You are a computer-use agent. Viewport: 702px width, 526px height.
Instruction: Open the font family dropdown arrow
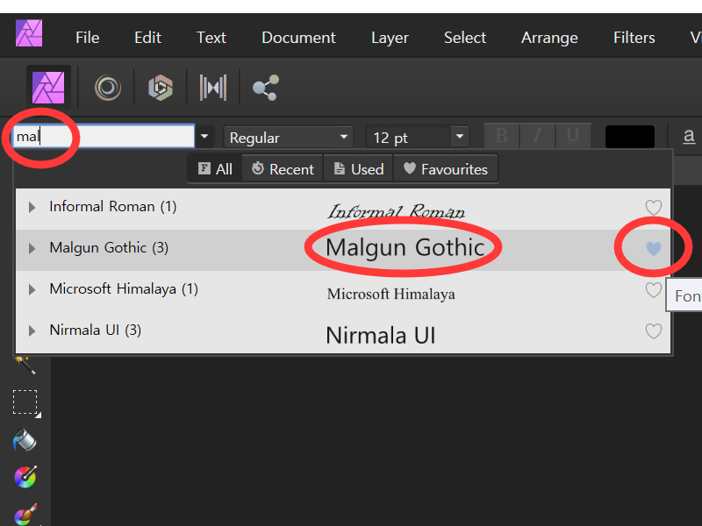(x=204, y=137)
